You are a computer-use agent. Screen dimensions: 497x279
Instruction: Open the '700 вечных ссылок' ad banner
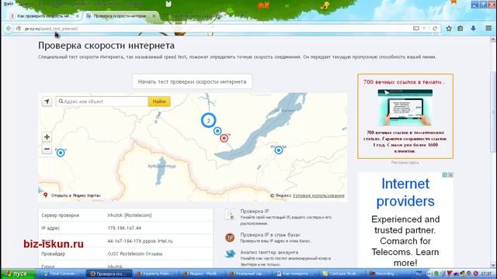405,116
